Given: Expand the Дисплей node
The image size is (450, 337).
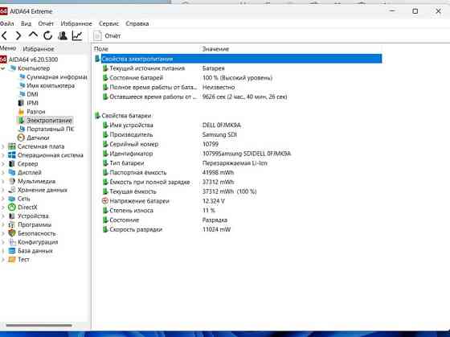Looking at the screenshot, I should (3, 172).
